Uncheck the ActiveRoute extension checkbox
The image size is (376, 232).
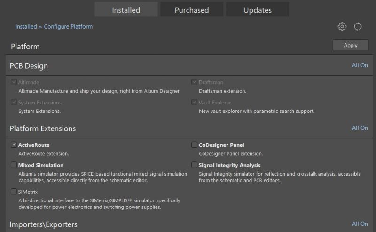click(x=14, y=145)
